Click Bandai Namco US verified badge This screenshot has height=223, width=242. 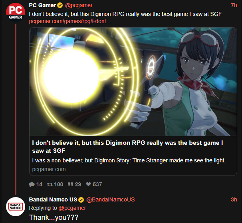click(x=81, y=200)
